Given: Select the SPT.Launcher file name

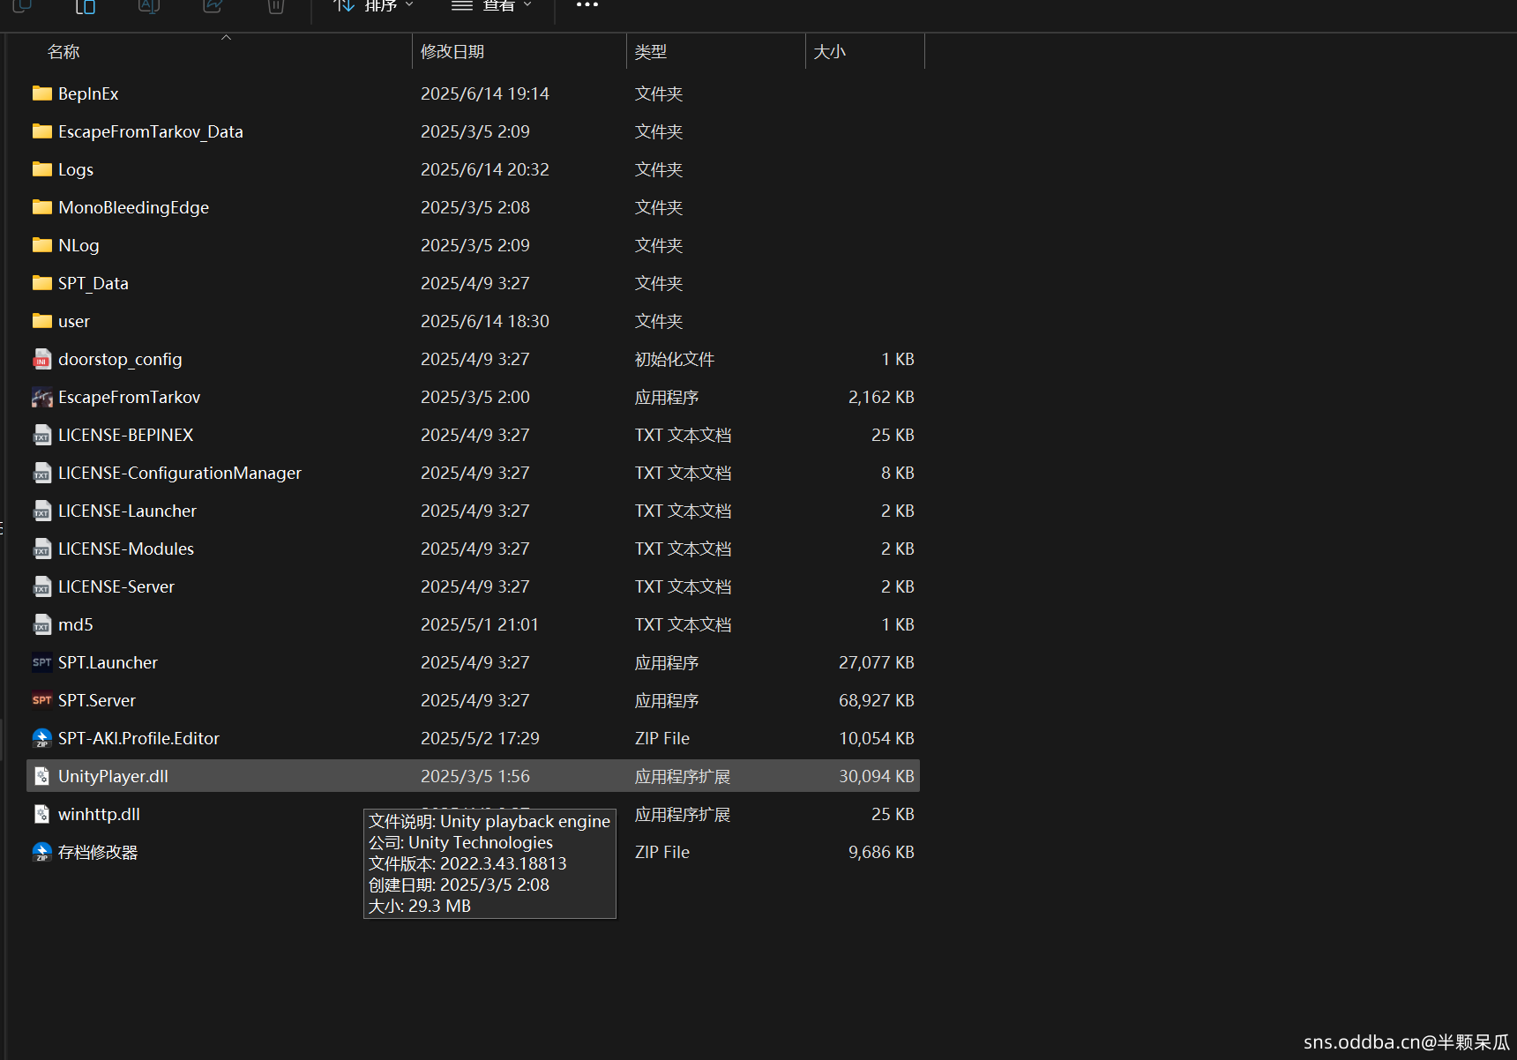Looking at the screenshot, I should click(108, 662).
